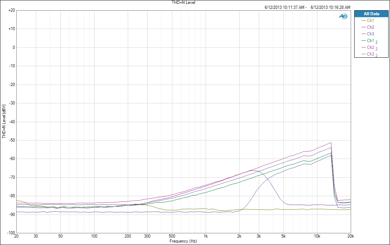Click the 10k frequency tick label
Screen dimensions: 390x245
point(317,236)
